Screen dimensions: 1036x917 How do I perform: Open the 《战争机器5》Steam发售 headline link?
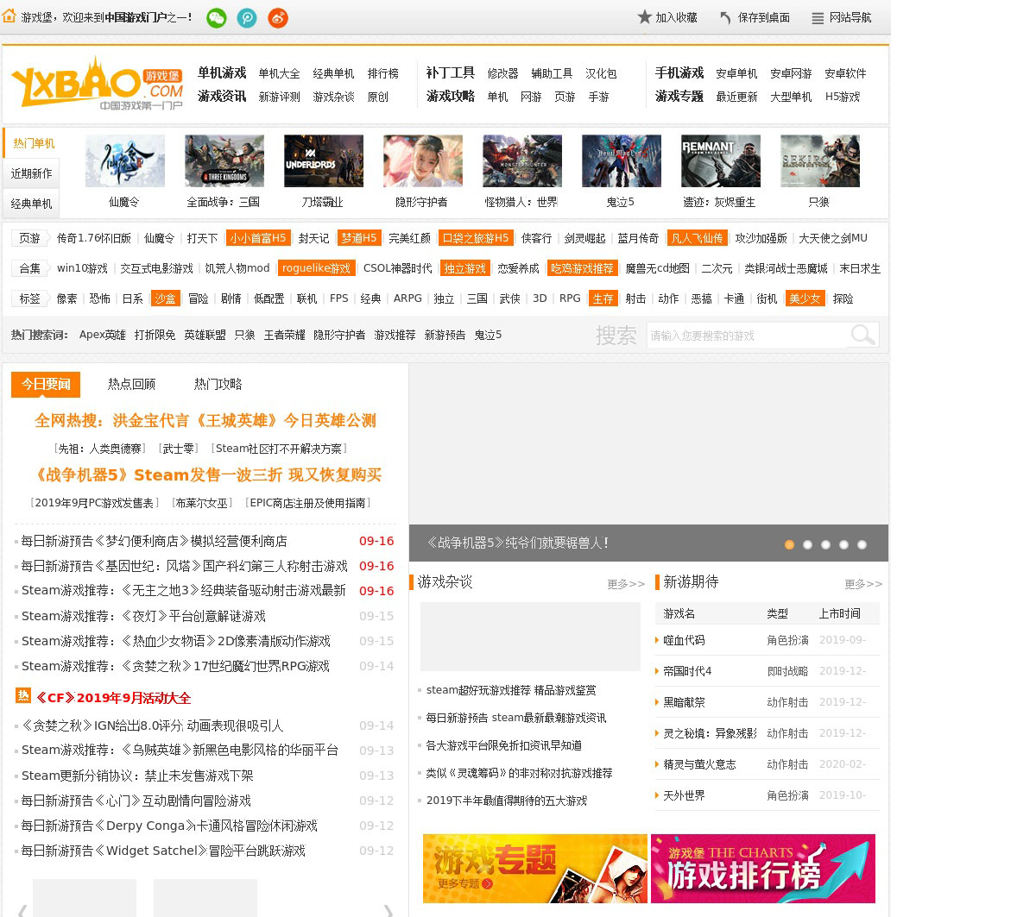[x=207, y=475]
